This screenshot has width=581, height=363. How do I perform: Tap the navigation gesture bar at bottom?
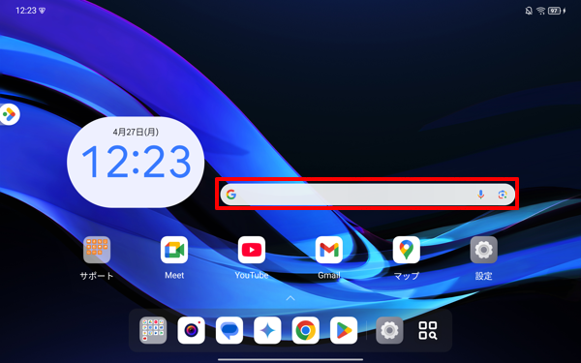coord(290,359)
